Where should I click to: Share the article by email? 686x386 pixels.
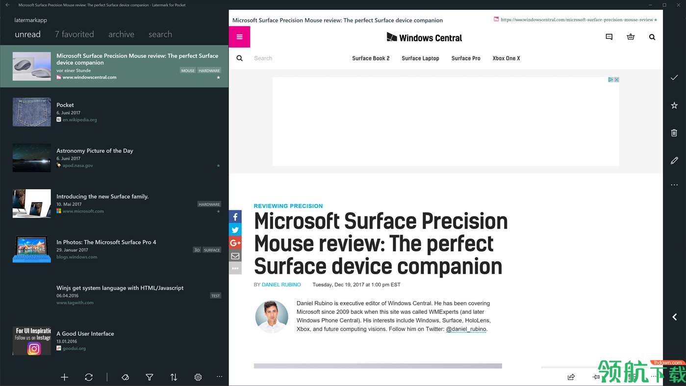coord(235,256)
